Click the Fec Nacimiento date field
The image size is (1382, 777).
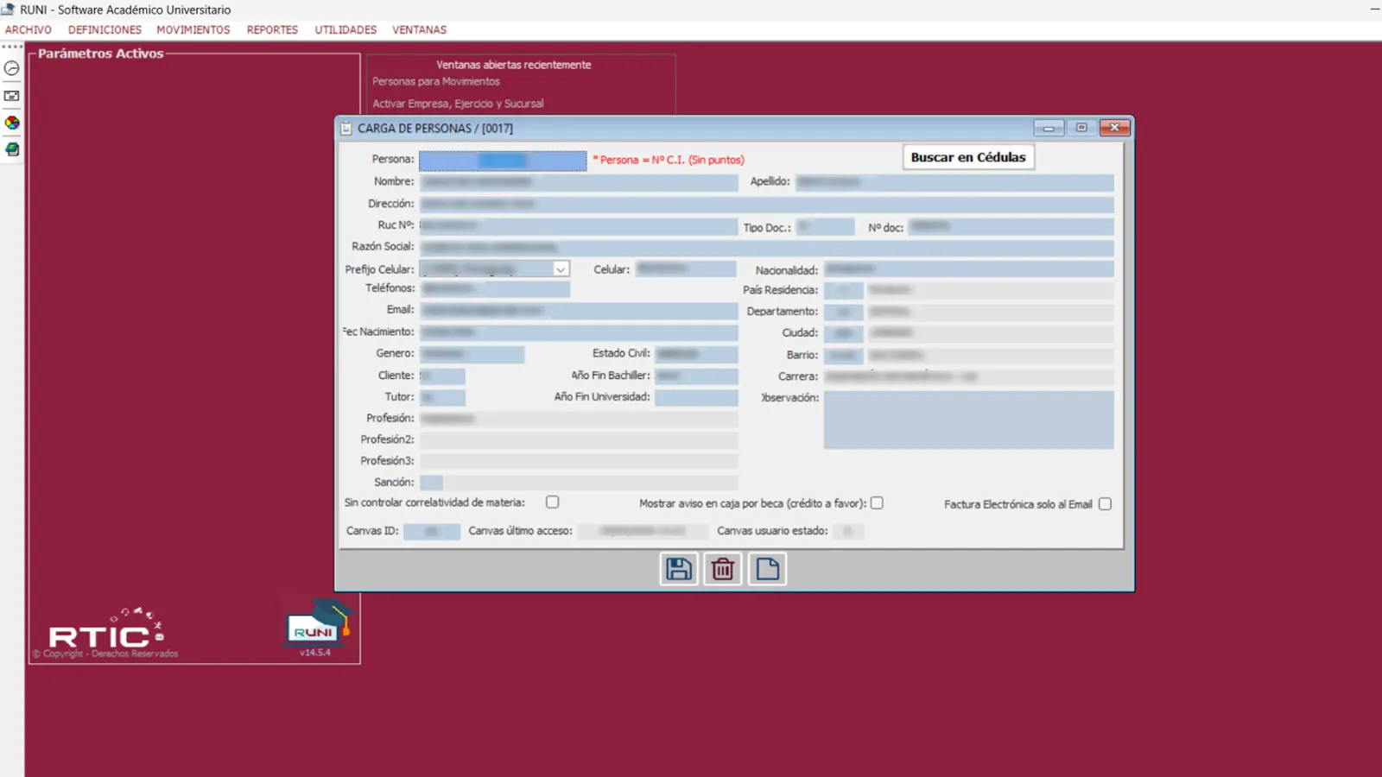pos(579,332)
